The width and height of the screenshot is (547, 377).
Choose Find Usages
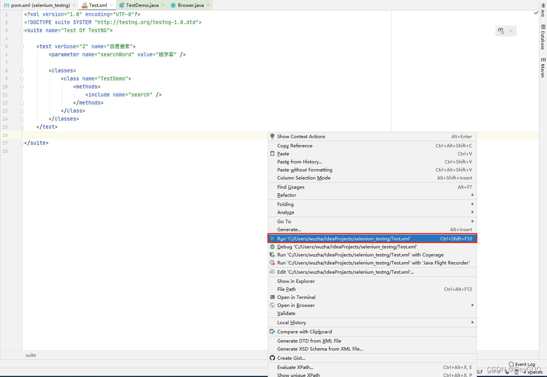click(372, 187)
